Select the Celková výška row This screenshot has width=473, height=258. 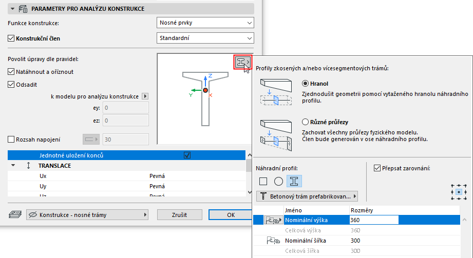point(356,230)
